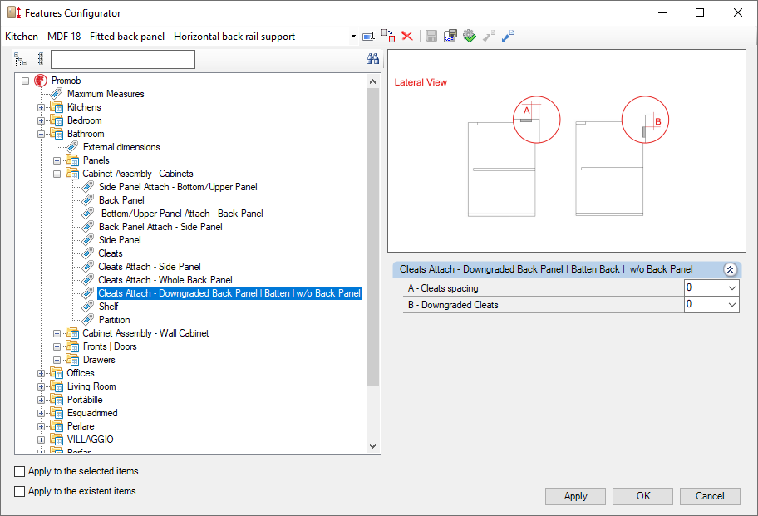Select Back Panel Attach - Side Panel

(x=160, y=227)
